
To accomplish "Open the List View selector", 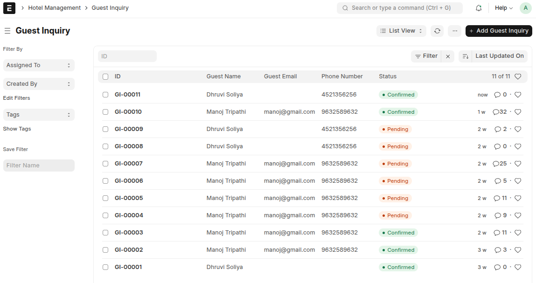I will 401,31.
